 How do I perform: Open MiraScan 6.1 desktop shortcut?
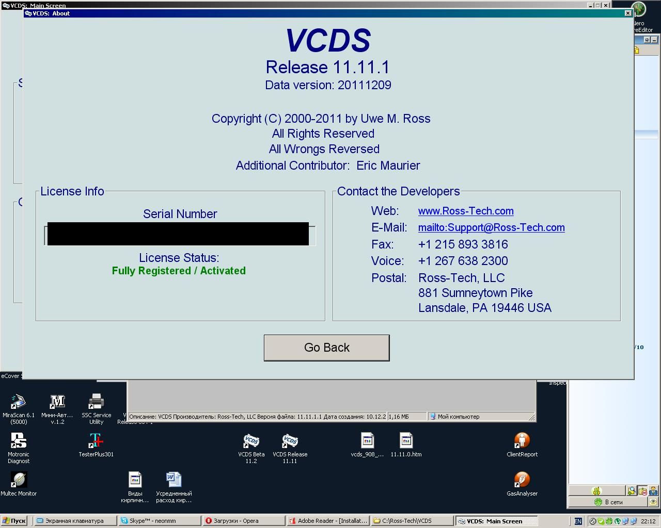coord(19,409)
